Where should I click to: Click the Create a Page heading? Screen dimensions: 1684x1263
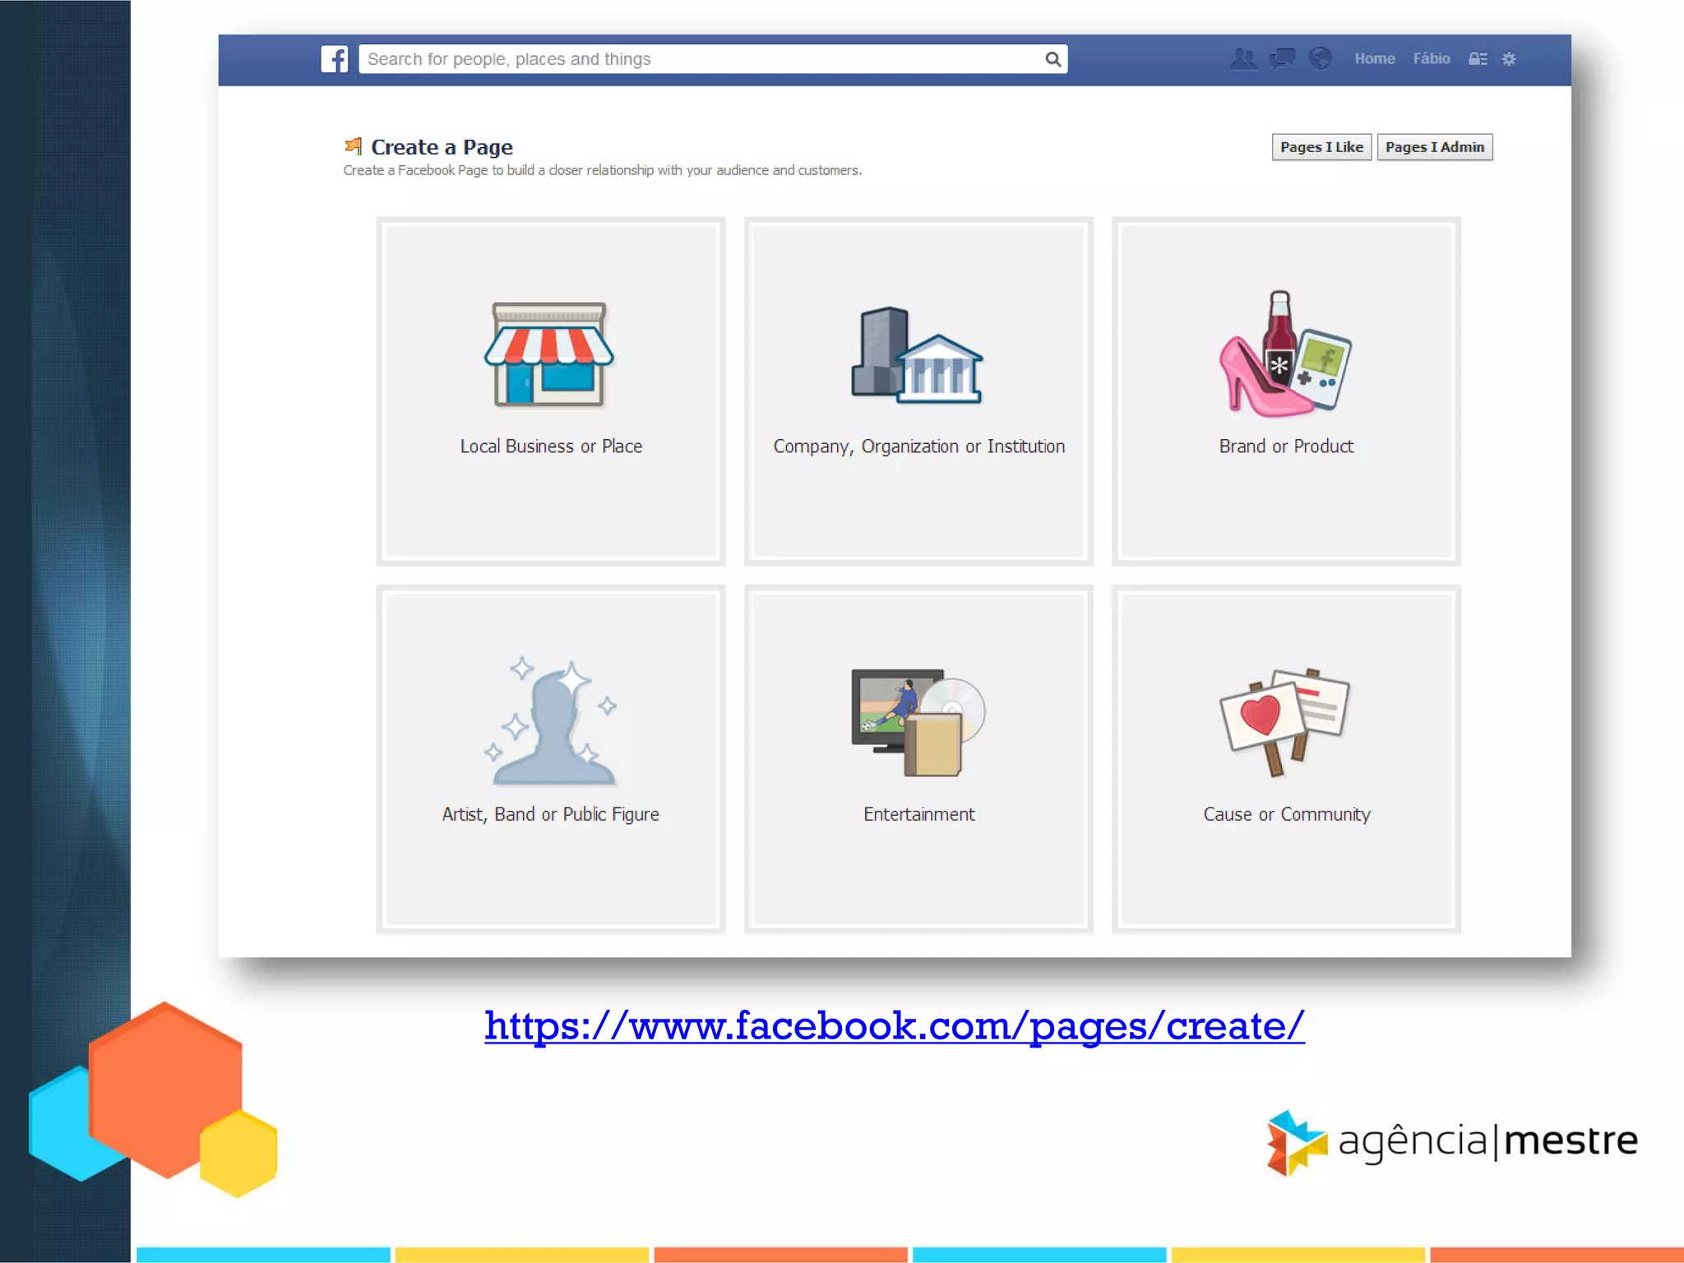(442, 147)
